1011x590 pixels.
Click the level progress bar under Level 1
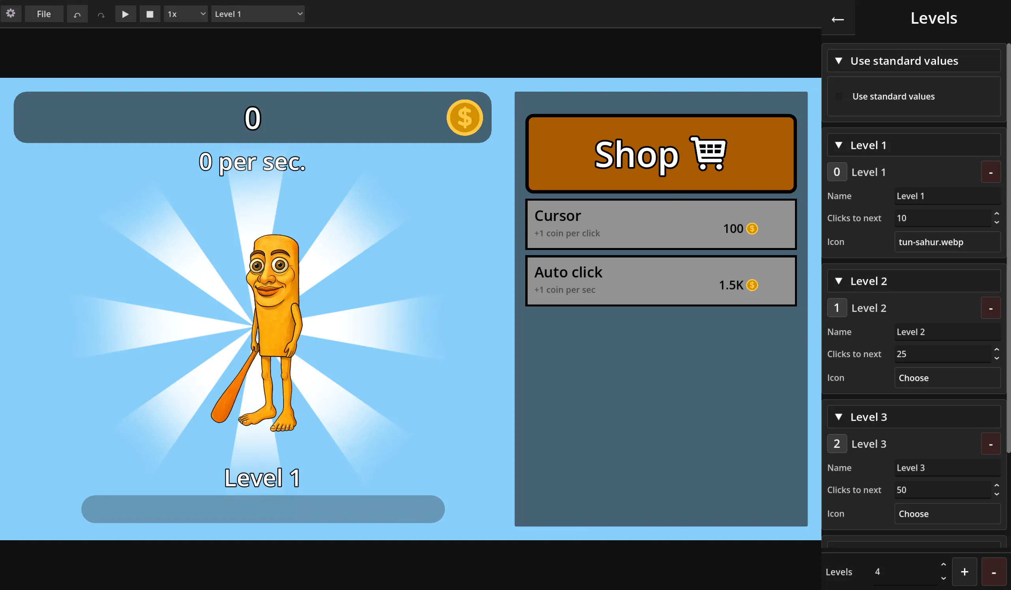[263, 509]
